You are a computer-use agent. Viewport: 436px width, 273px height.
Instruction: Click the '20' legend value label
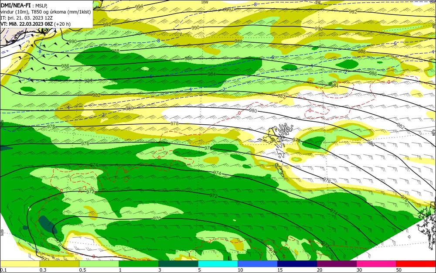320,270
